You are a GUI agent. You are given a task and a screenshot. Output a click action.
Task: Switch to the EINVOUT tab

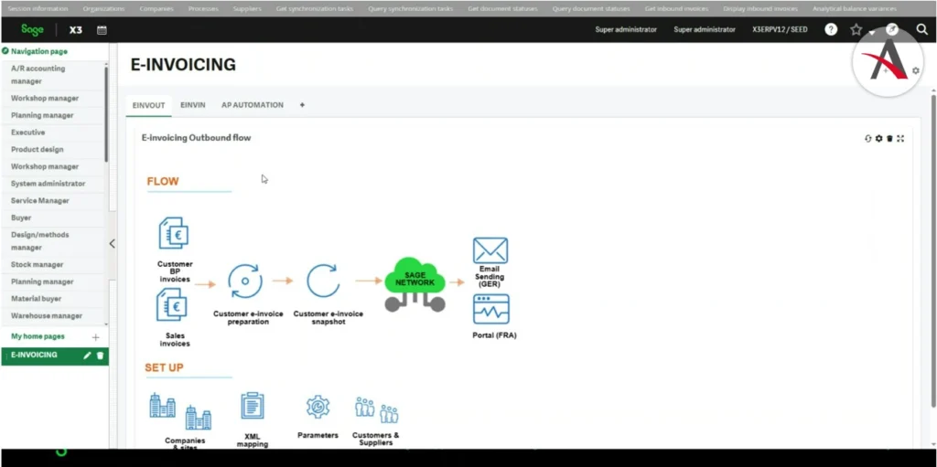pyautogui.click(x=148, y=105)
